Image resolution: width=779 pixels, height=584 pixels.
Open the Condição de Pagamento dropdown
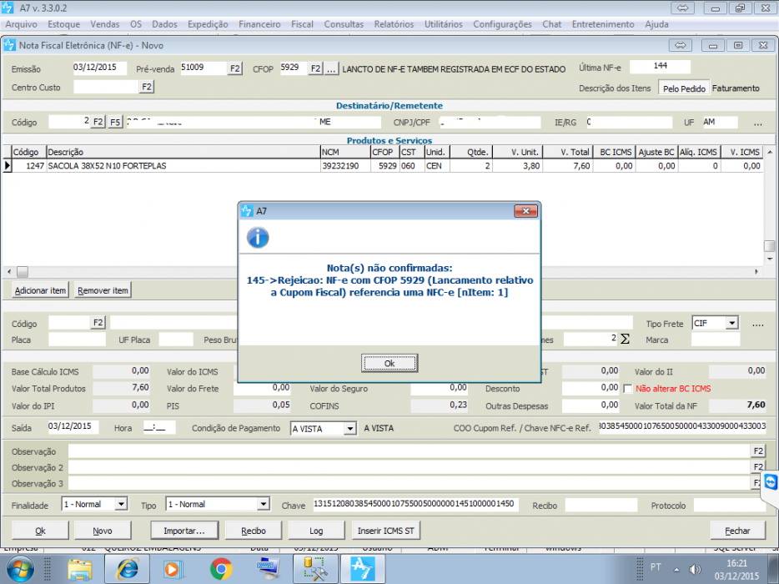pos(350,428)
